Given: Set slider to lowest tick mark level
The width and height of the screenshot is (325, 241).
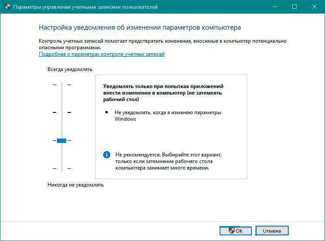Looking at the screenshot, I should tap(61, 168).
